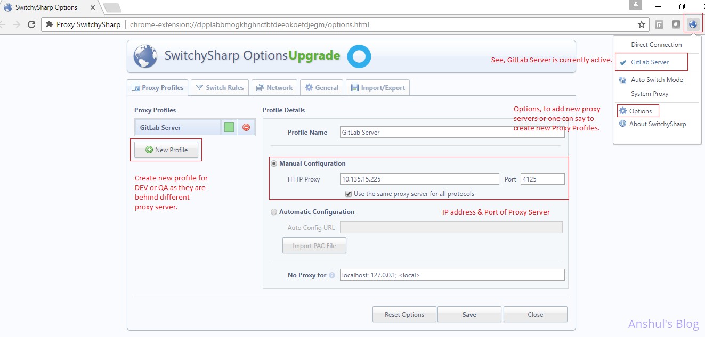Focus the Profile Name input field
Image resolution: width=705 pixels, height=337 pixels.
(x=452, y=132)
